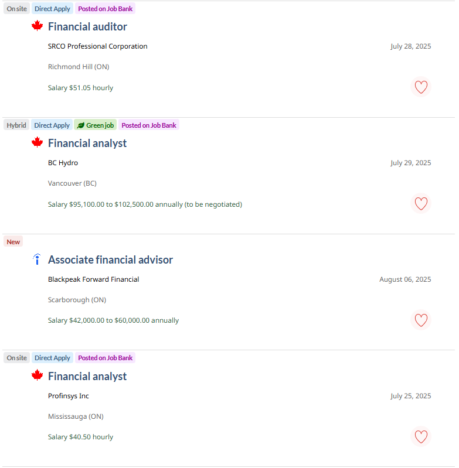Favourite the BC Hydro Financial analyst heart
This screenshot has height=468, width=459.
tap(421, 204)
